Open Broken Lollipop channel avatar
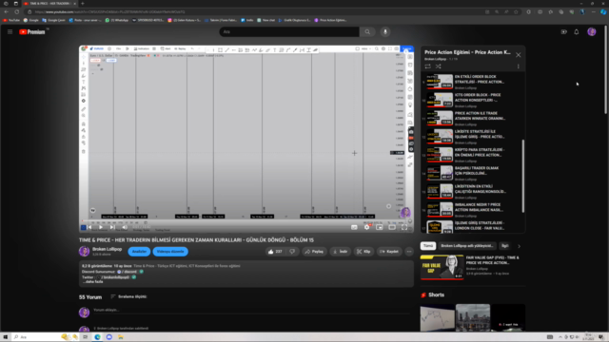This screenshot has height=342, width=609. [x=85, y=252]
